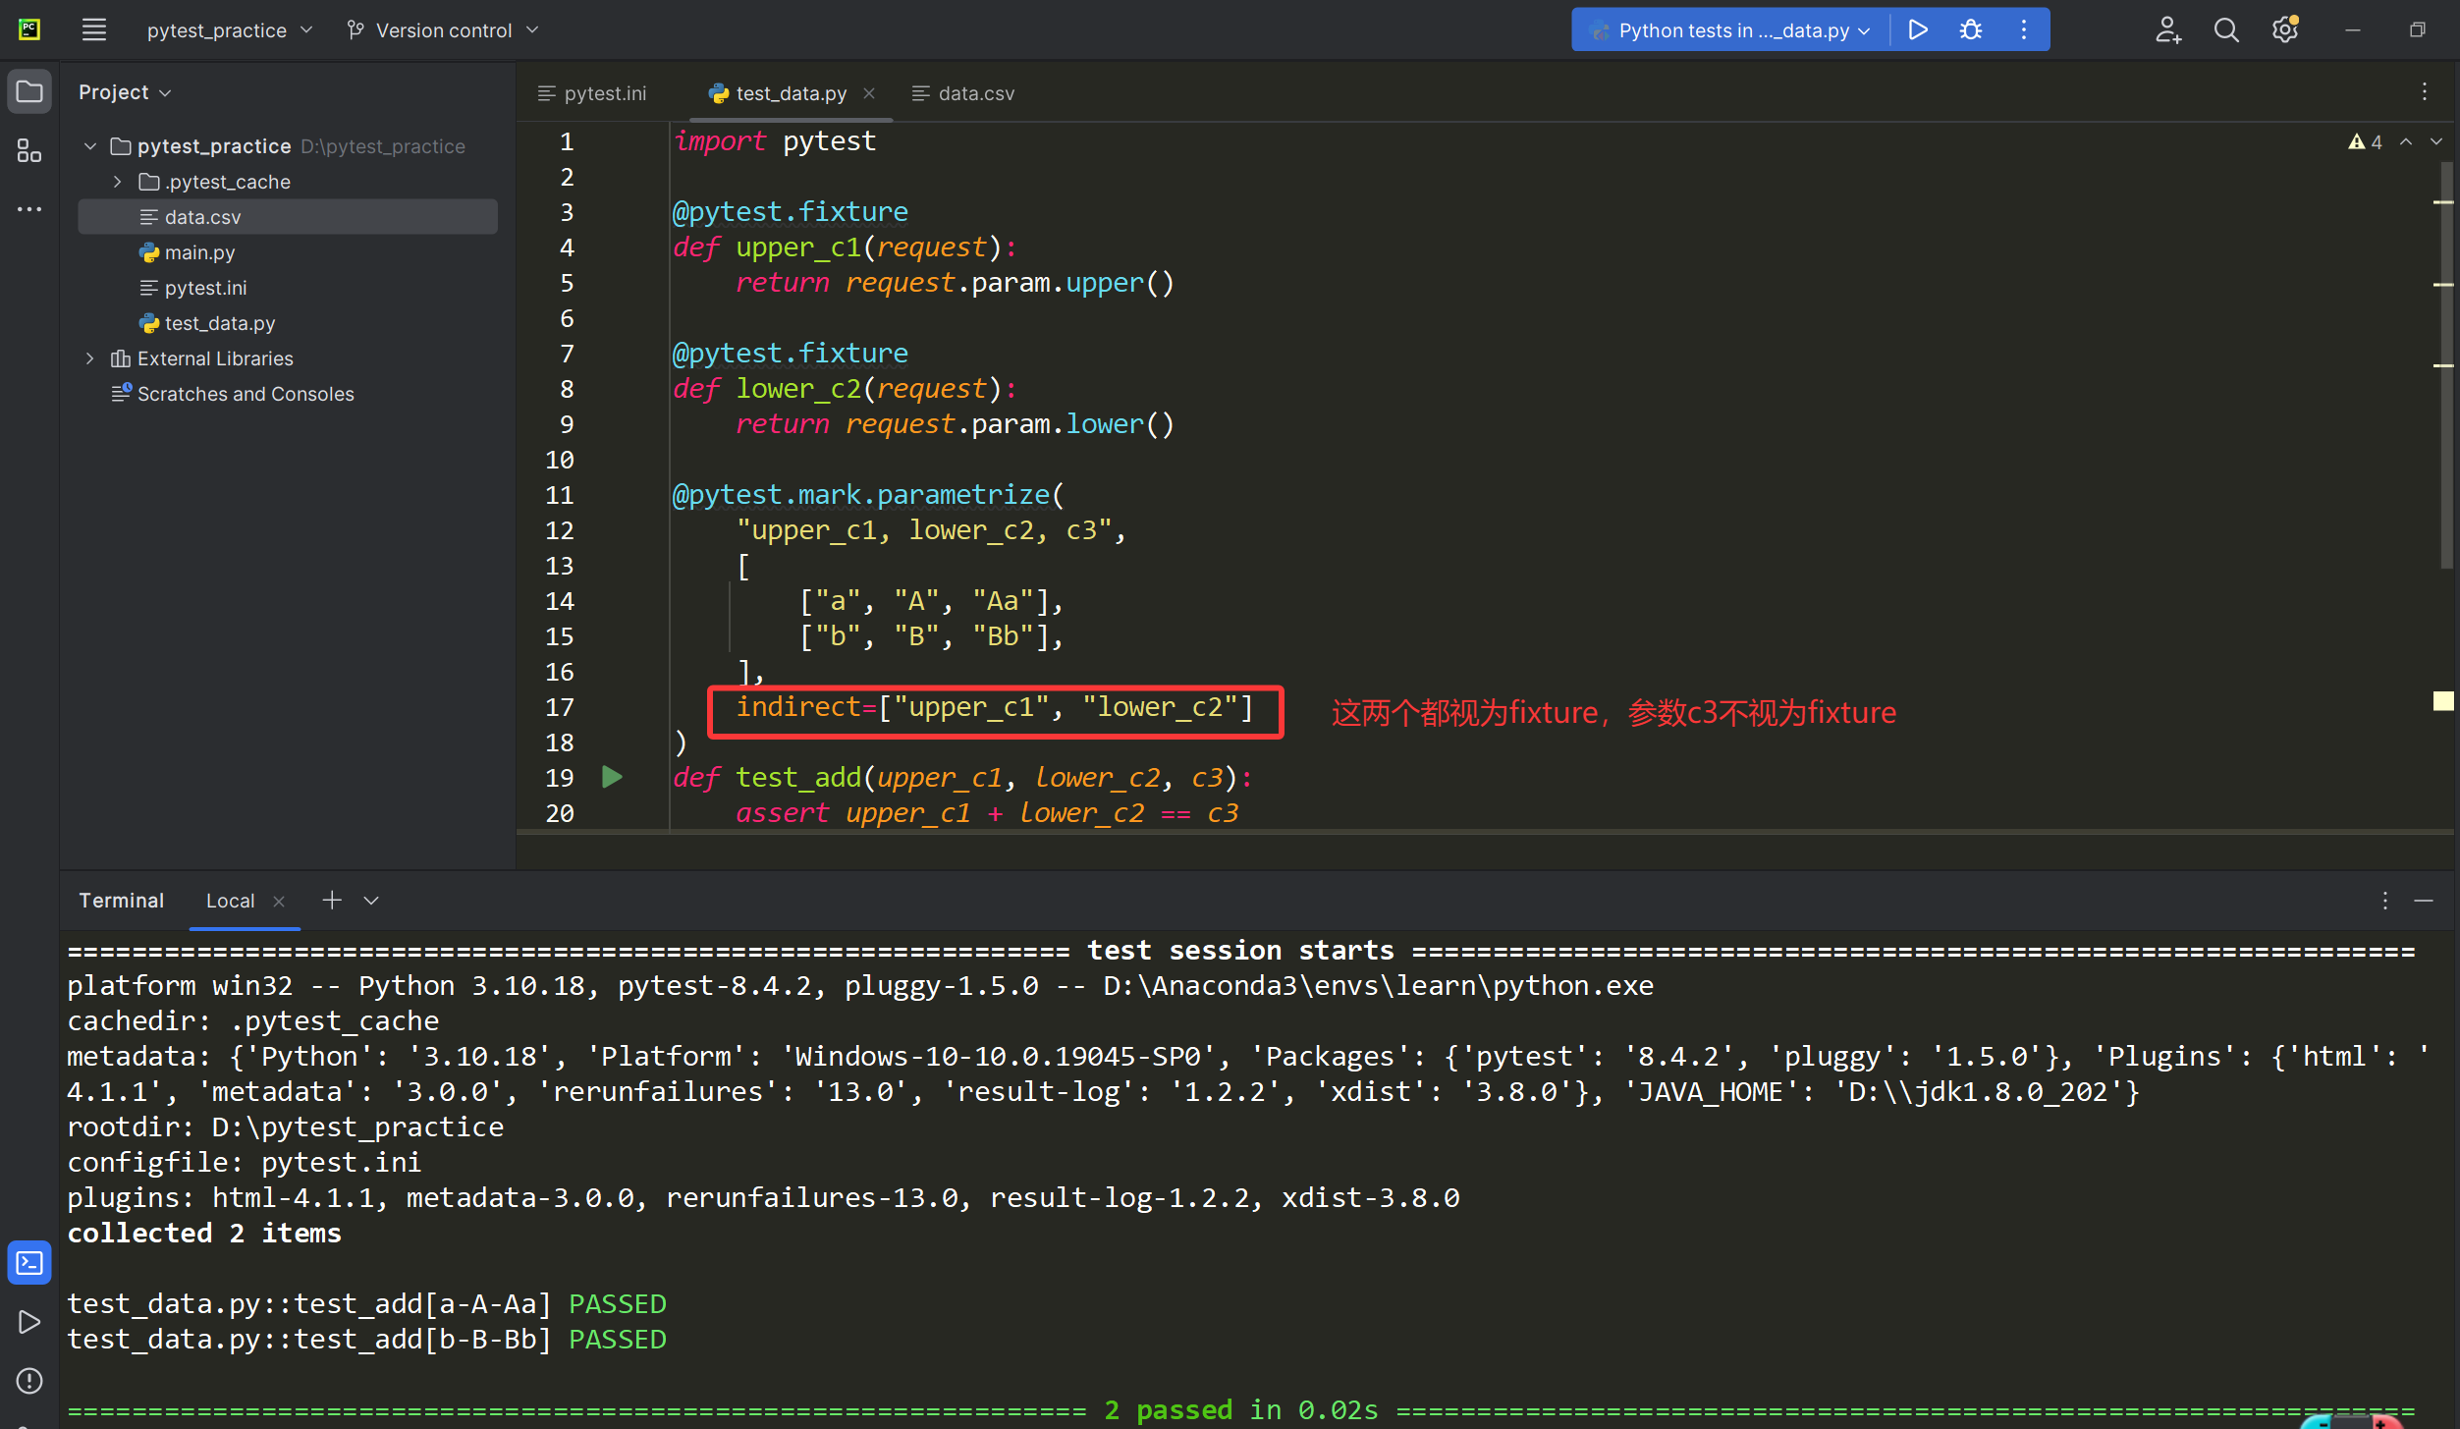Expand the .pytest_cache folder
This screenshot has height=1429, width=2460.
118,182
